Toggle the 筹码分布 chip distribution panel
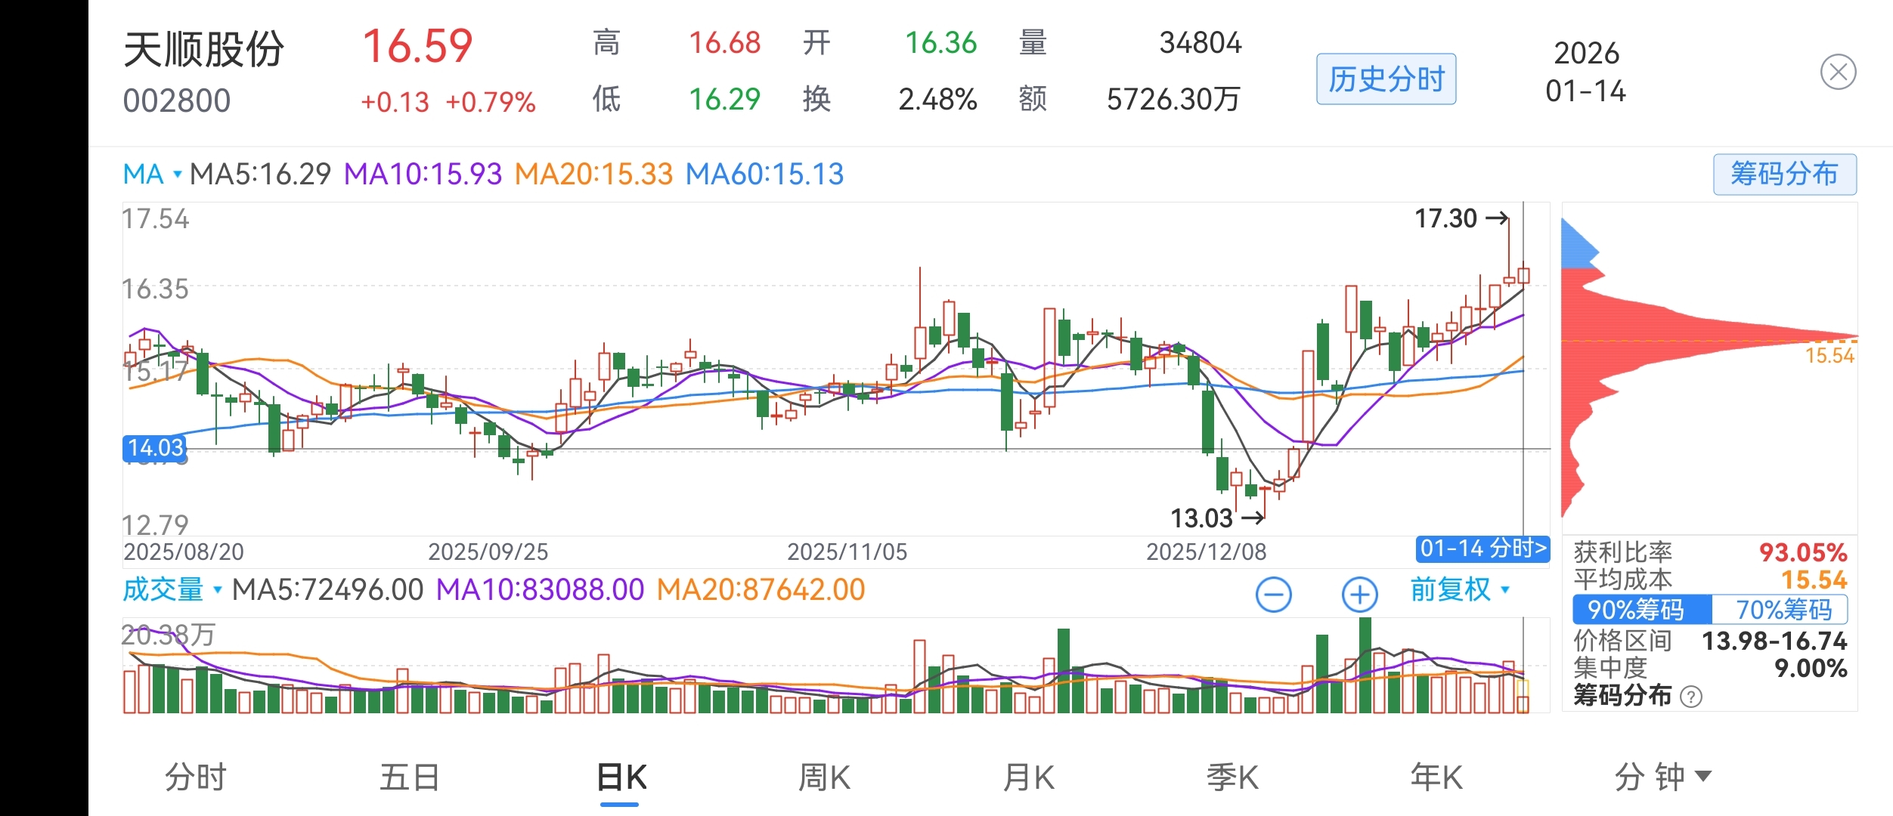1893x816 pixels. click(x=1784, y=175)
